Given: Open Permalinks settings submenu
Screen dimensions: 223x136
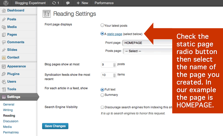Looking at the screenshot, I should 11,132.
